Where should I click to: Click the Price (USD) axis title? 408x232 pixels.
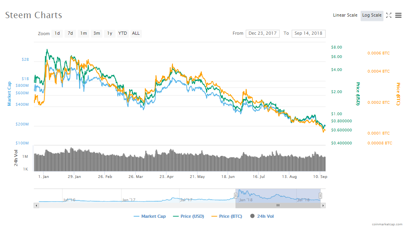coord(358,94)
